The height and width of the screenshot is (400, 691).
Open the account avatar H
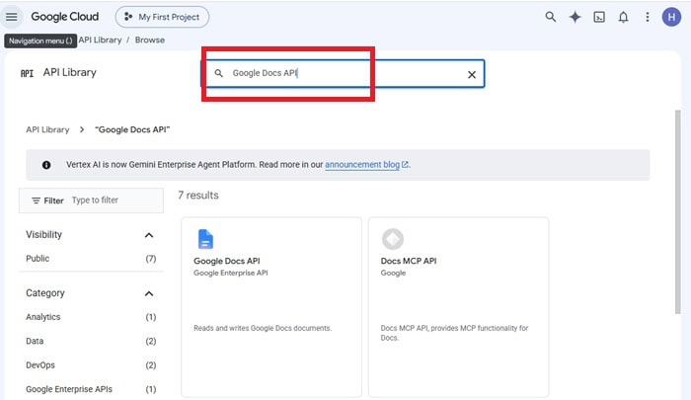point(671,17)
